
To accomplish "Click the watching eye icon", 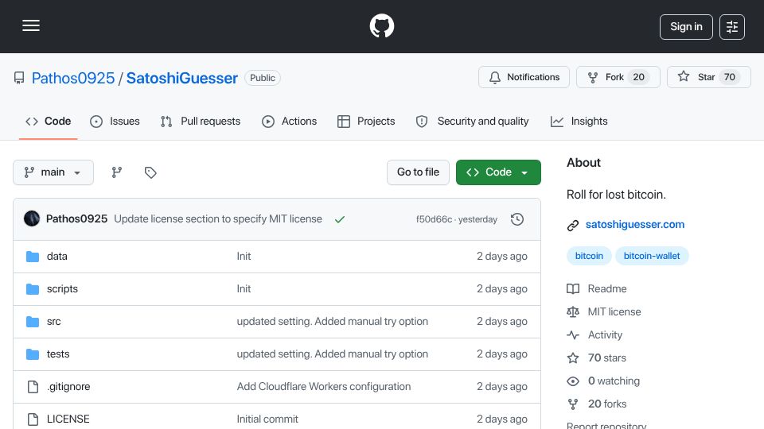I will pyautogui.click(x=573, y=381).
